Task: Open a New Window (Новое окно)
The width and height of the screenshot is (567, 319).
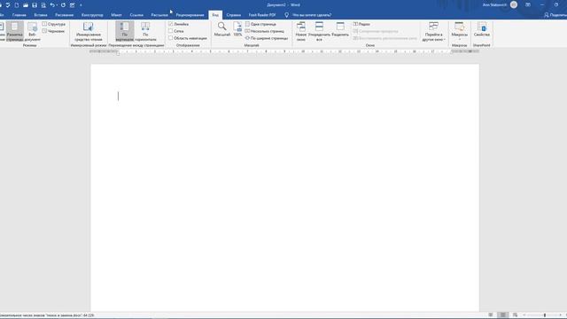Action: (x=301, y=31)
